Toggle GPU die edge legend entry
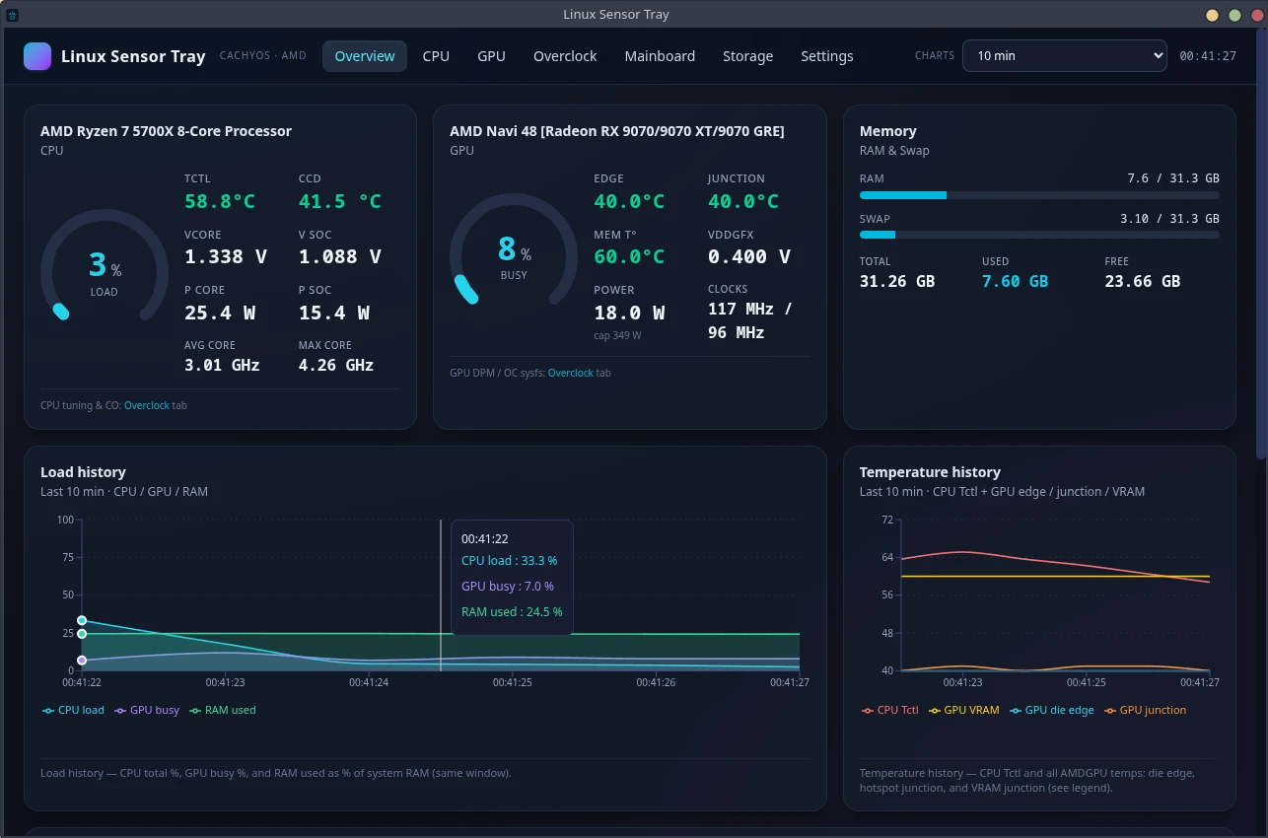The height and width of the screenshot is (838, 1268). [x=1052, y=710]
